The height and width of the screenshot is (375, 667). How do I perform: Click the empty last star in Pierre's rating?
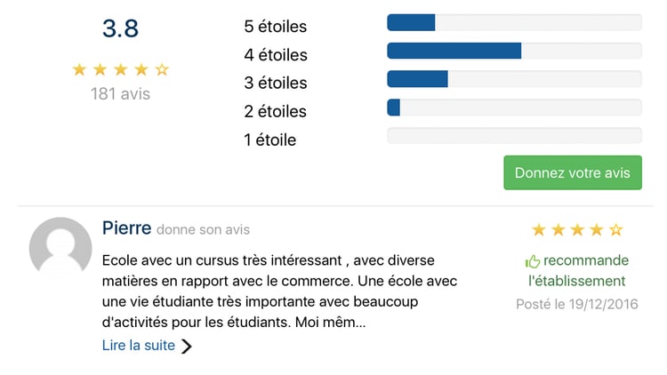[x=616, y=230]
